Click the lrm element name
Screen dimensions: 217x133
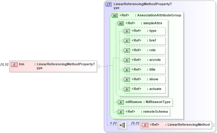click(x=21, y=64)
